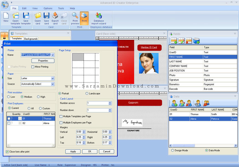Select High print resolution
239x167 pixels.
(x=38, y=97)
